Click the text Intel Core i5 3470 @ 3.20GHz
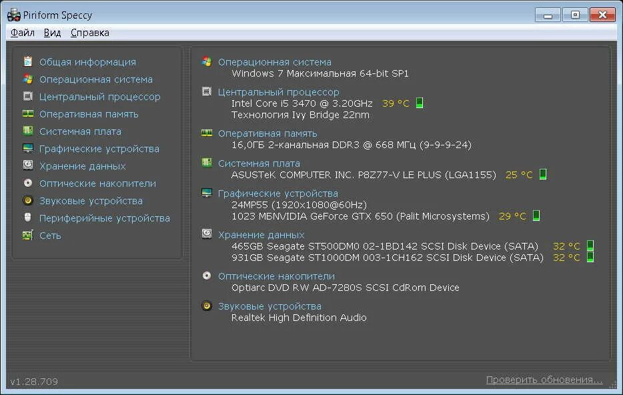This screenshot has width=623, height=395. [302, 103]
